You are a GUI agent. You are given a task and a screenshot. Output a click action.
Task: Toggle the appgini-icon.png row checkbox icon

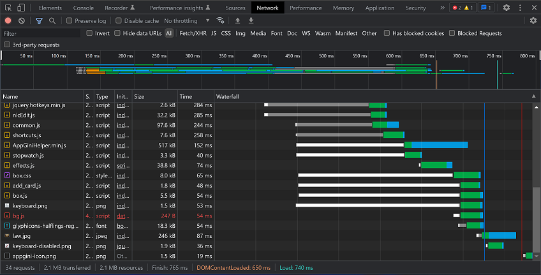[x=7, y=256]
